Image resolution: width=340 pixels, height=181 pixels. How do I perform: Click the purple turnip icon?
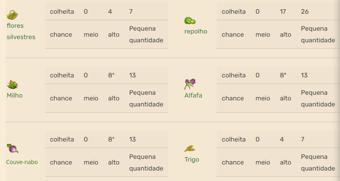point(13,149)
